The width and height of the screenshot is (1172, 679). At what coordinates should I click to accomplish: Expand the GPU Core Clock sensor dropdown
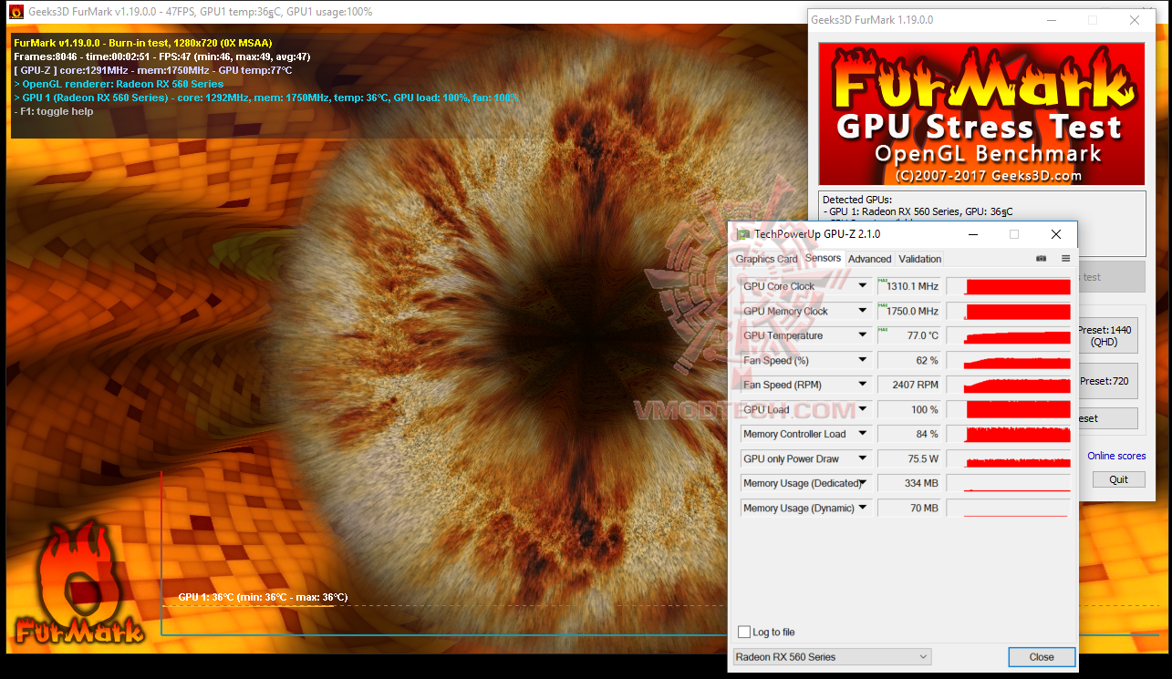(x=862, y=286)
